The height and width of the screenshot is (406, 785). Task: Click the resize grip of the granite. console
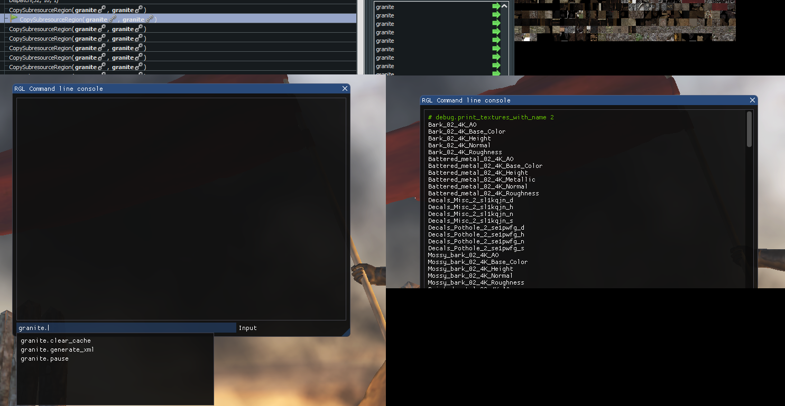click(x=346, y=332)
